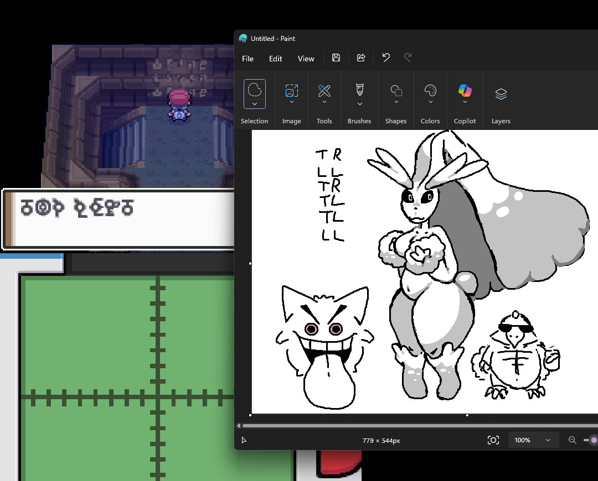Click the canvas left-edge resize handle
This screenshot has width=598, height=481.
click(x=250, y=263)
